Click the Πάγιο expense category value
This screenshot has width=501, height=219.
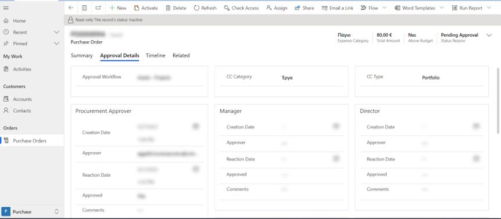344,35
